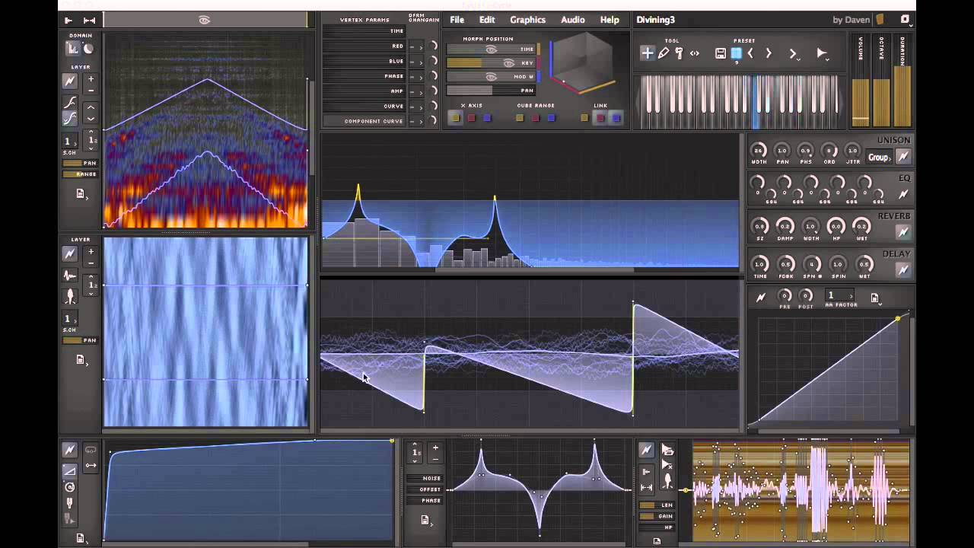Choose the axe tool in Tool group
This screenshot has width=974, height=548.
tap(679, 53)
